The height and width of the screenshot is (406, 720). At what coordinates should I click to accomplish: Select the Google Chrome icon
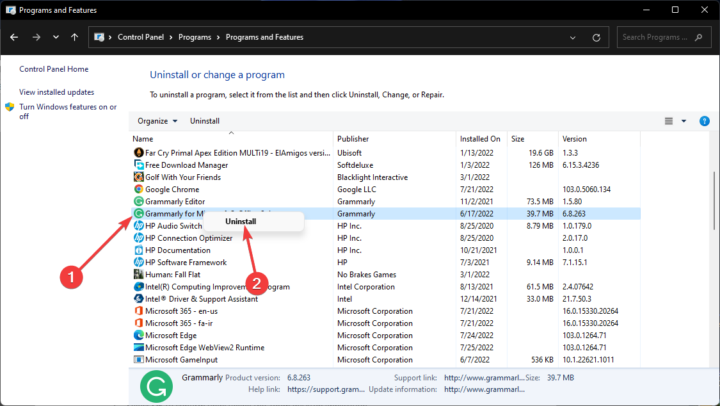pyautogui.click(x=139, y=189)
